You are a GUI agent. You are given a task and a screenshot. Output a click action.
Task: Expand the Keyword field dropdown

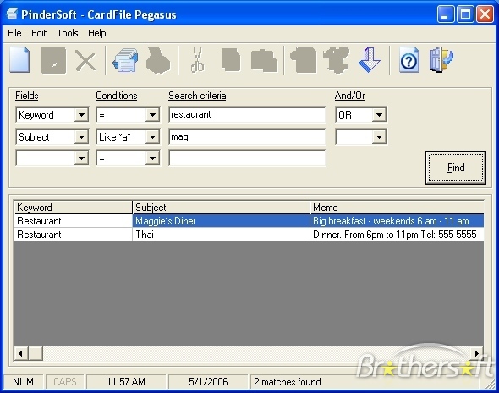point(81,114)
